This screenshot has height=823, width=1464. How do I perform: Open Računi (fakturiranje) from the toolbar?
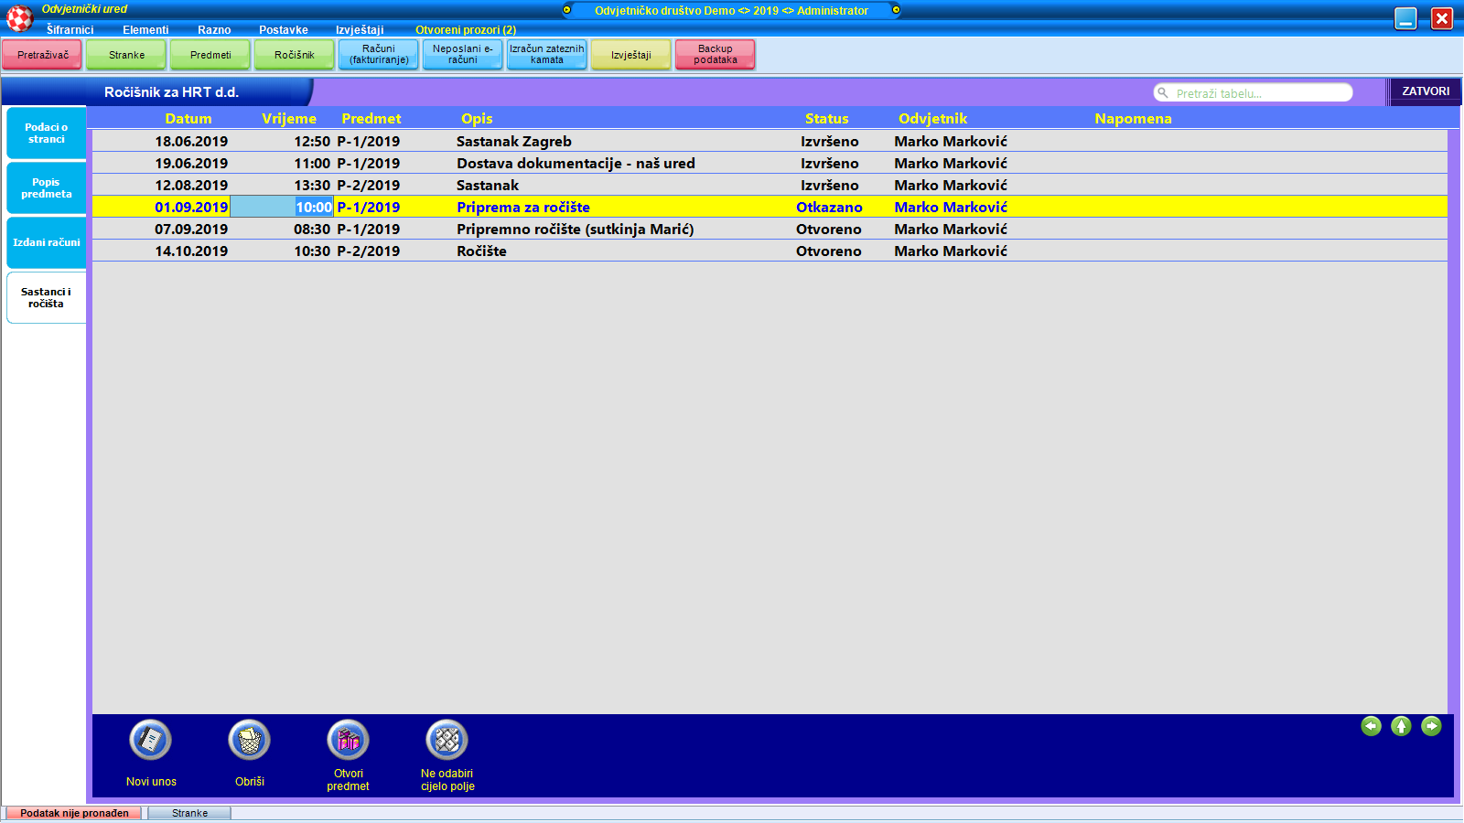tap(379, 55)
